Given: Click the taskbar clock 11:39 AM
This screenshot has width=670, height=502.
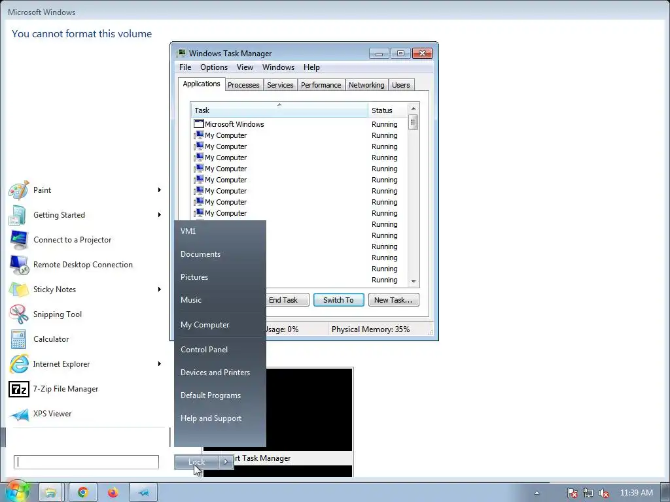Looking at the screenshot, I should 636,493.
